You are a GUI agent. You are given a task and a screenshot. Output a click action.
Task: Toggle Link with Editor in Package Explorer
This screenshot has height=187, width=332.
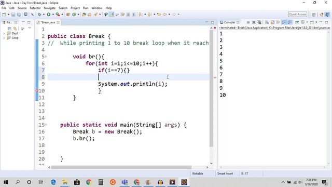(15, 29)
